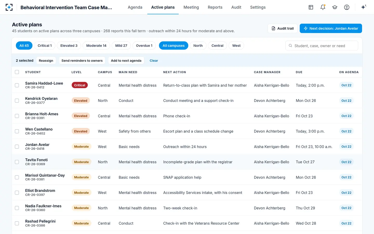Toggle the checkbox for Wen Castellano
This screenshot has height=234, width=374.
(17, 131)
